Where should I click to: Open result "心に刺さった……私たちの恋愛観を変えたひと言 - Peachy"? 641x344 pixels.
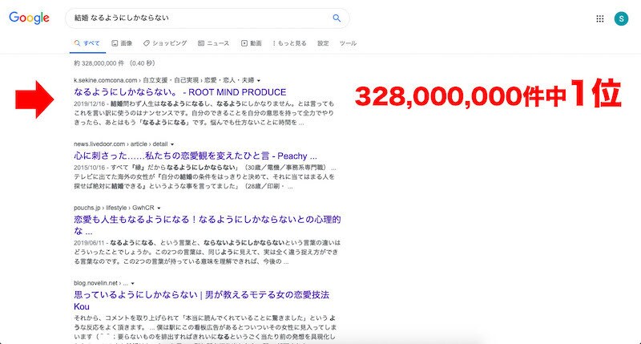point(196,156)
